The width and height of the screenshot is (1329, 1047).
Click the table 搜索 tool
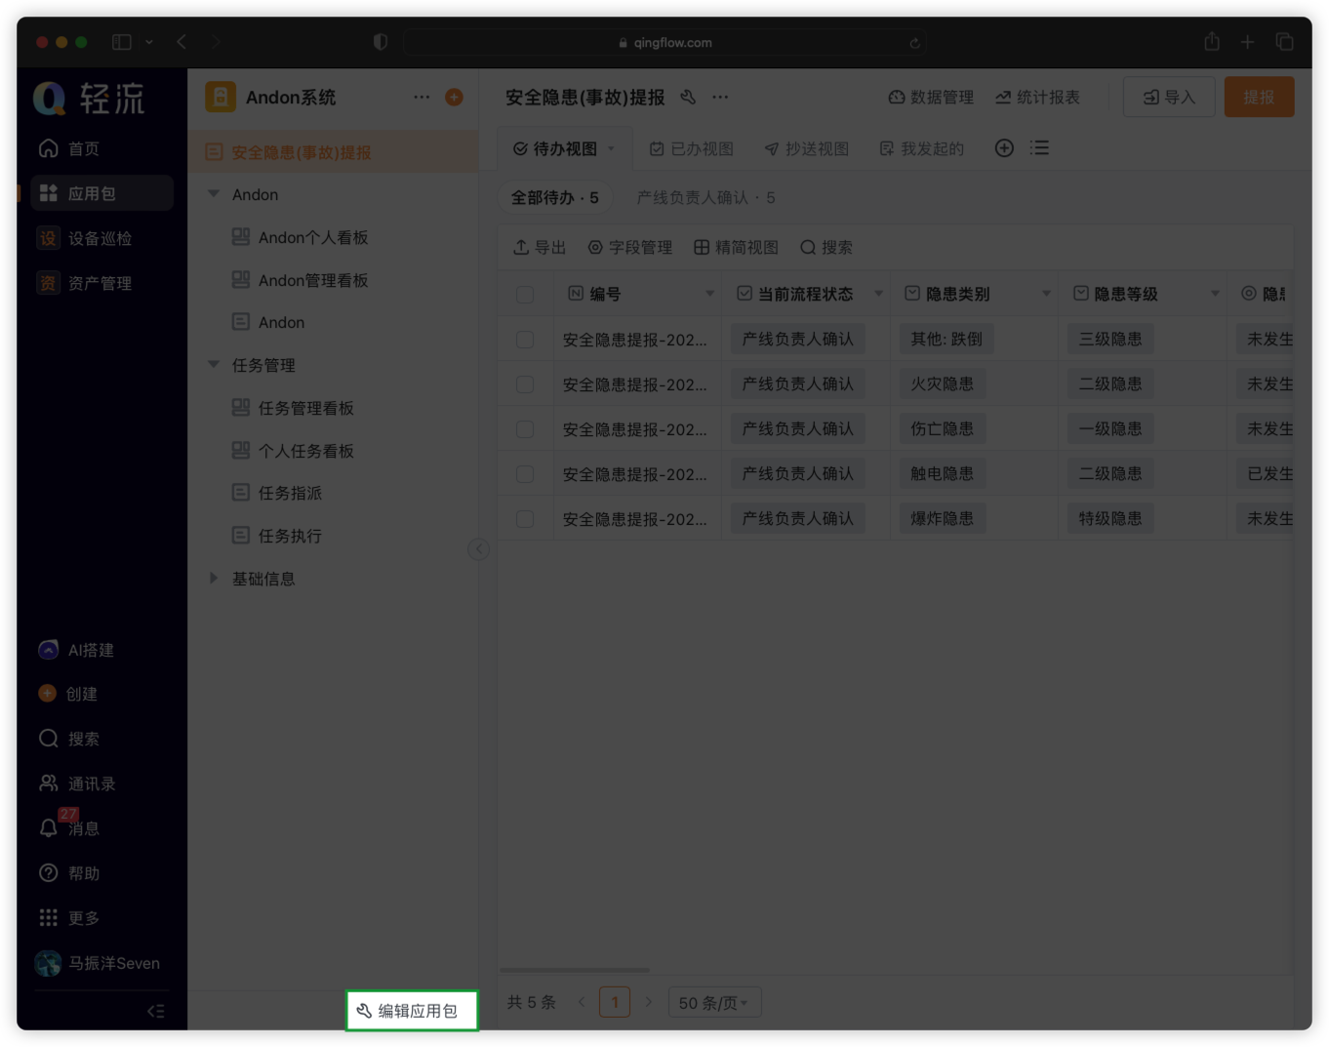pos(826,248)
